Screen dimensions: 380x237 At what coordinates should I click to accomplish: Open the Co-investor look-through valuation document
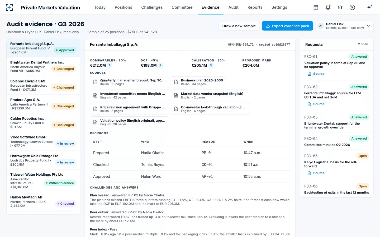[x=210, y=109]
